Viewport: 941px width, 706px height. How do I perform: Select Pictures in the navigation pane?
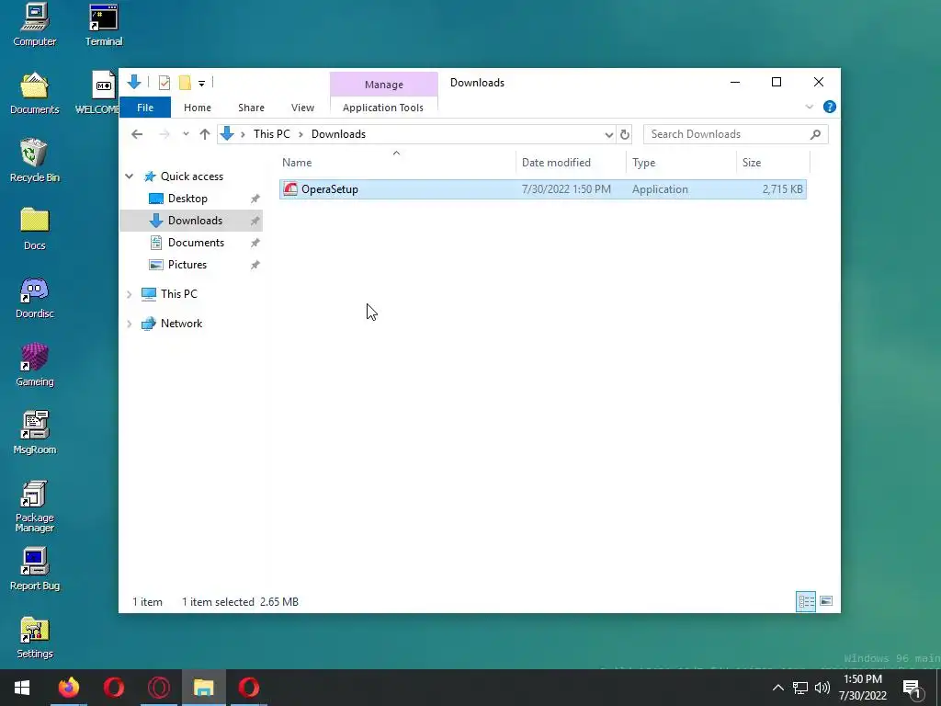187,265
